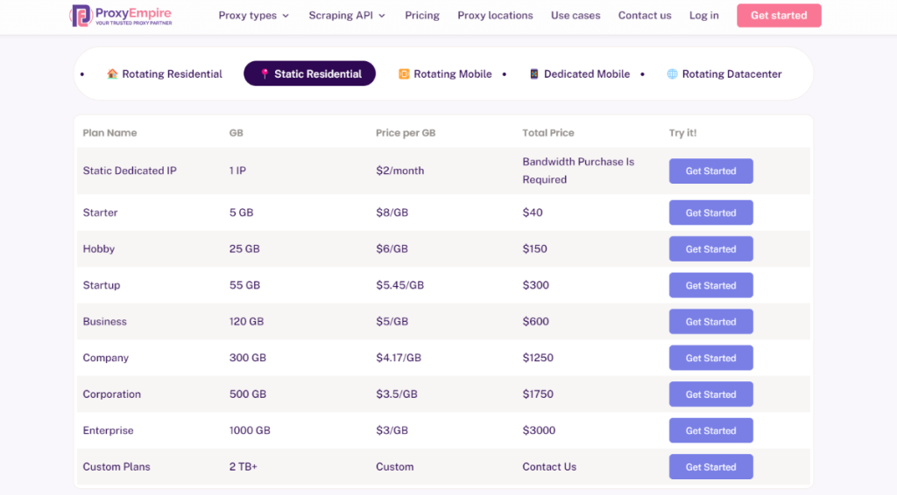The width and height of the screenshot is (897, 495).
Task: Get Started with the Starter plan
Action: coord(710,213)
